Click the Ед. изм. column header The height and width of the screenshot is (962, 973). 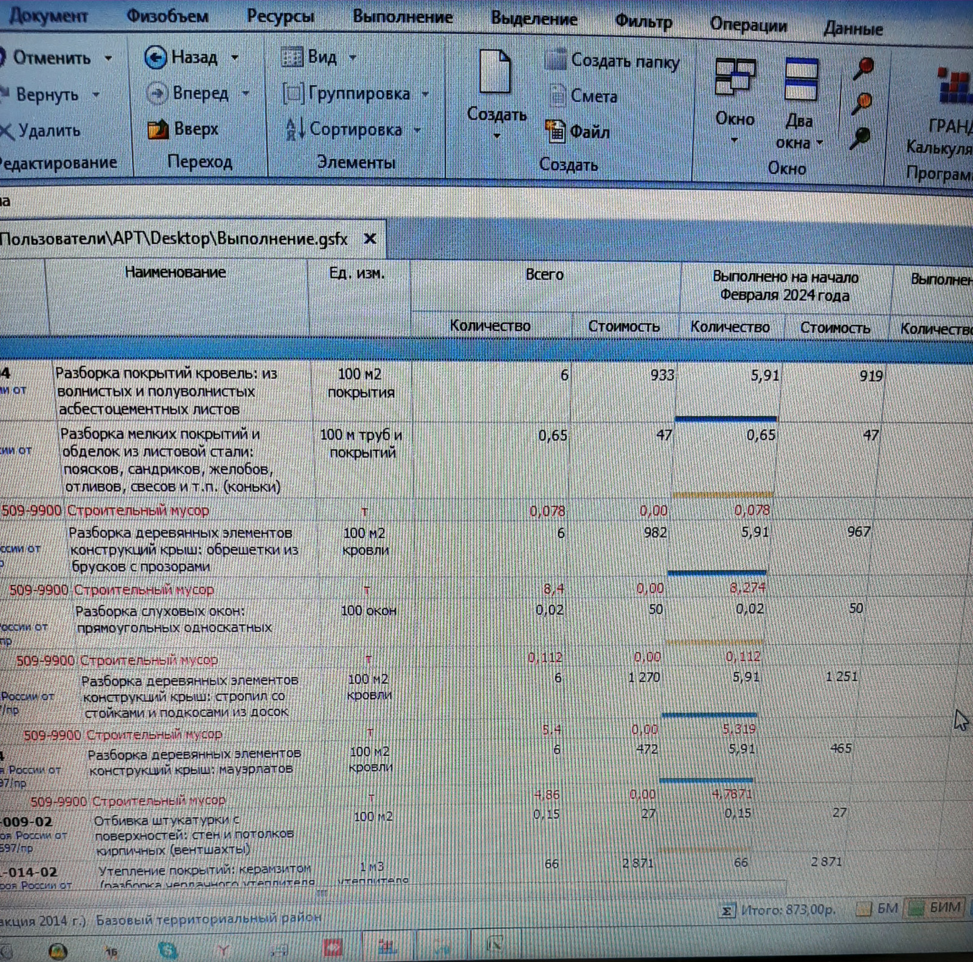pyautogui.click(x=357, y=273)
